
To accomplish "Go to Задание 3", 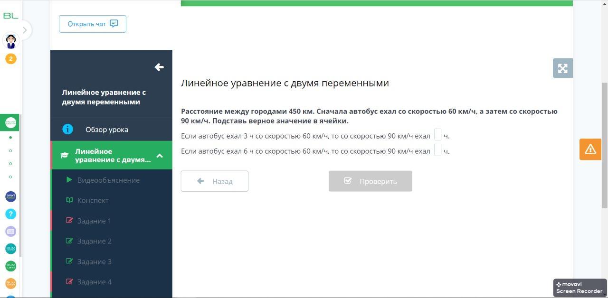I will [94, 261].
